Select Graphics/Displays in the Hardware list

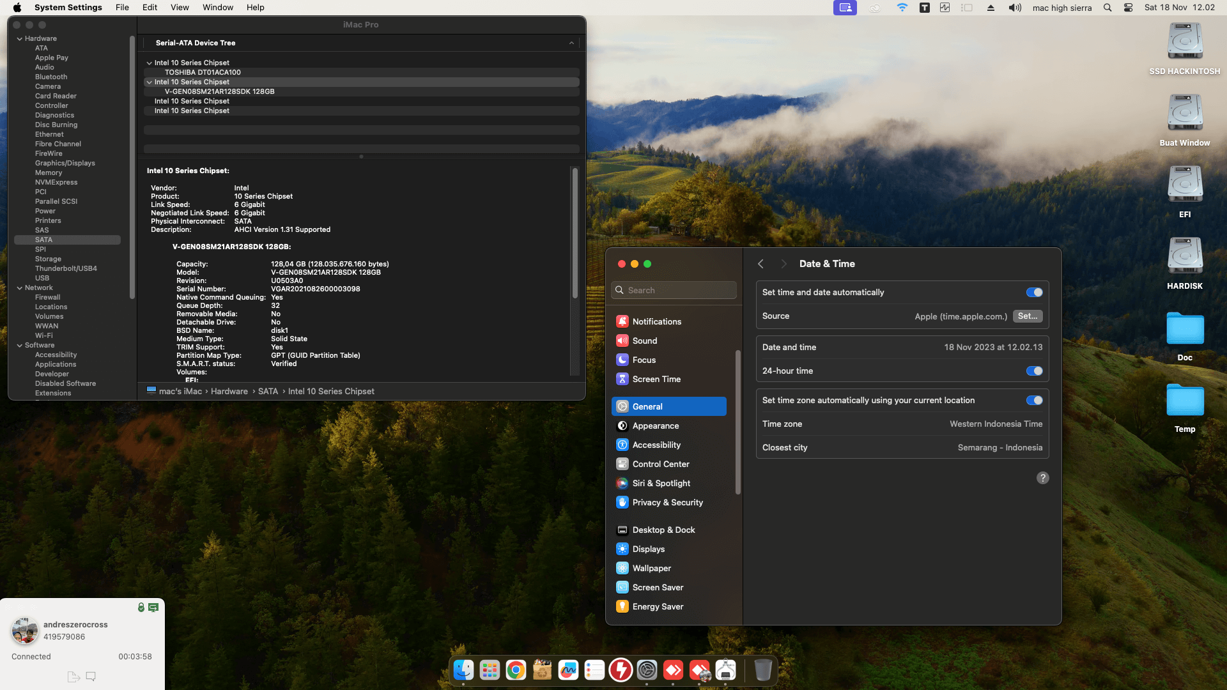65,164
